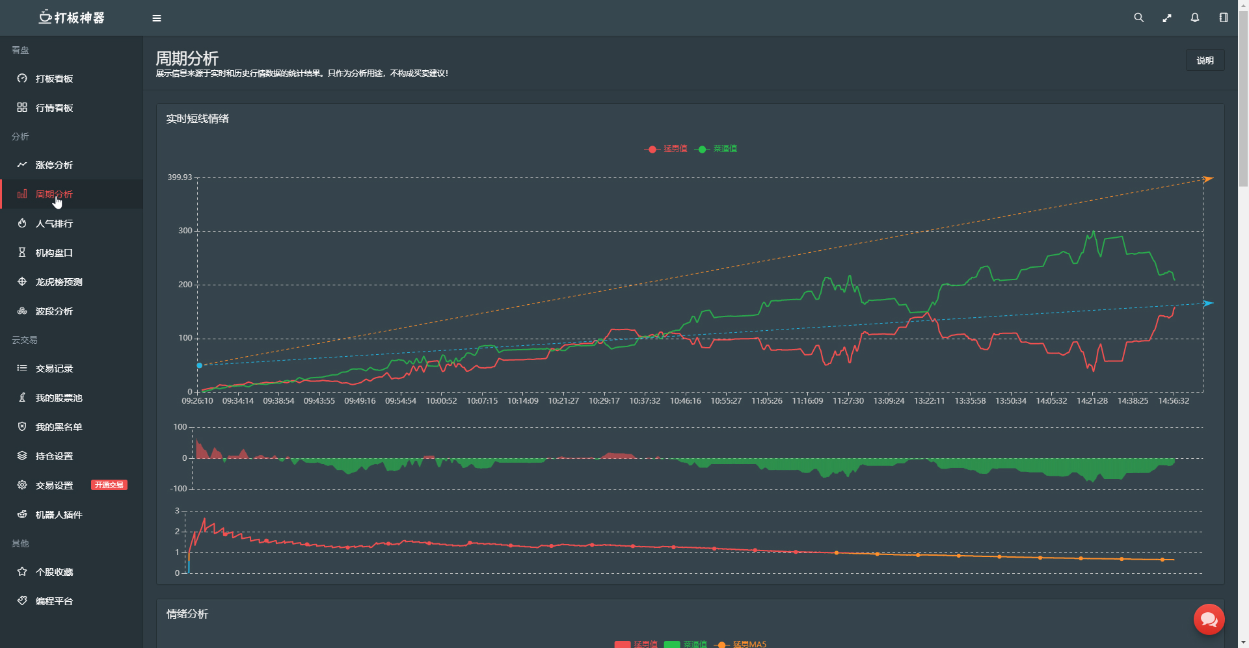Image resolution: width=1249 pixels, height=648 pixels.
Task: Toggle 菜逼值 legend in 情绪分析 chart
Action: pos(685,644)
